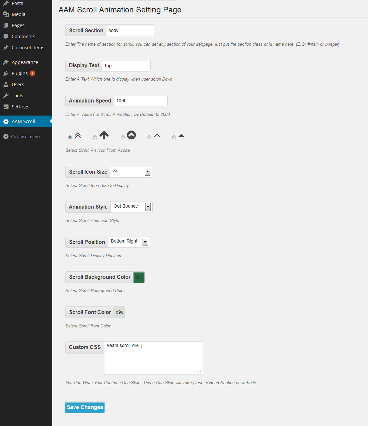This screenshot has width=368, height=426.
Task: Click the Appearance brush icon
Action: pyautogui.click(x=6, y=62)
